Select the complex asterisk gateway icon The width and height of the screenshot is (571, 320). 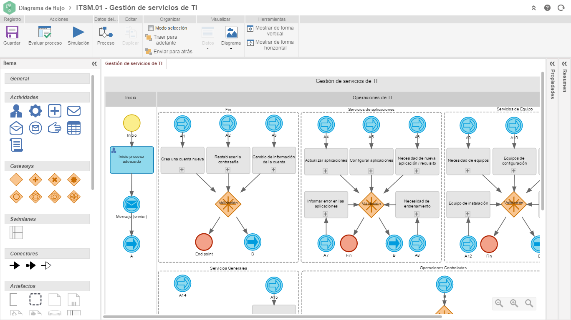(x=74, y=180)
